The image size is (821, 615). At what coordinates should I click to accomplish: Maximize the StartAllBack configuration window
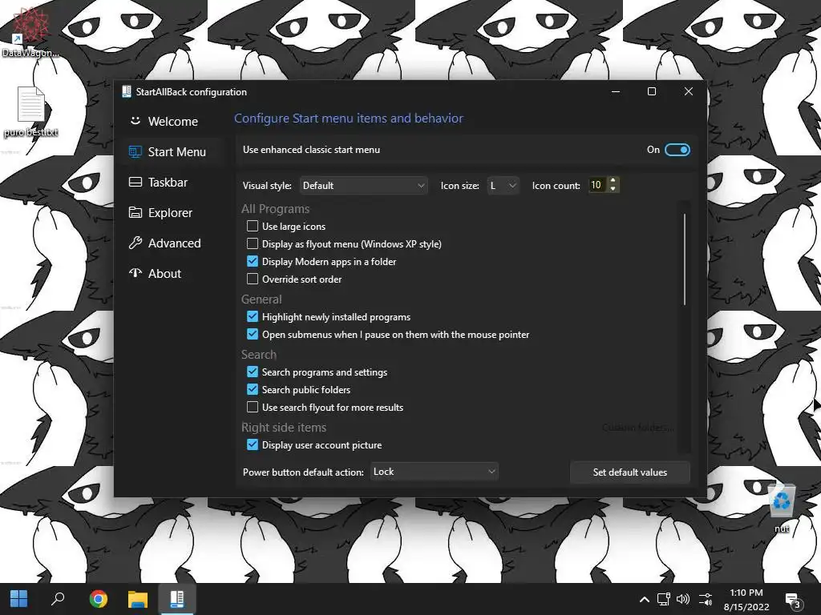[652, 91]
